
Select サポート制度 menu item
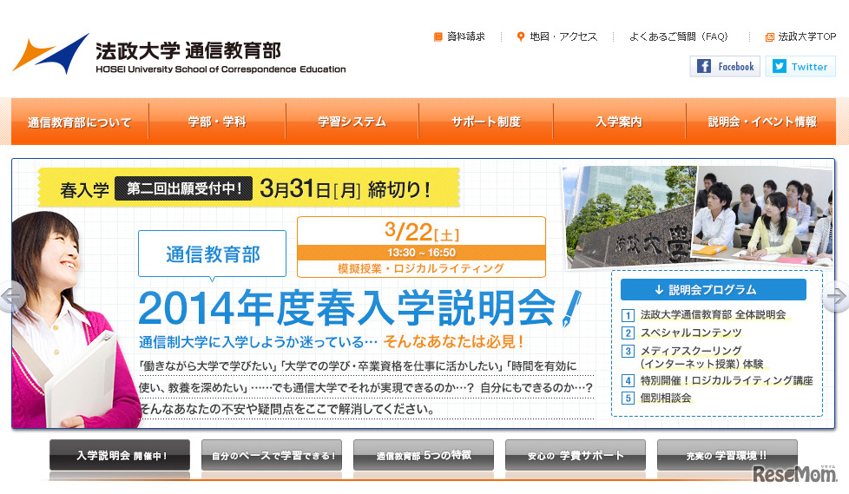pos(486,122)
